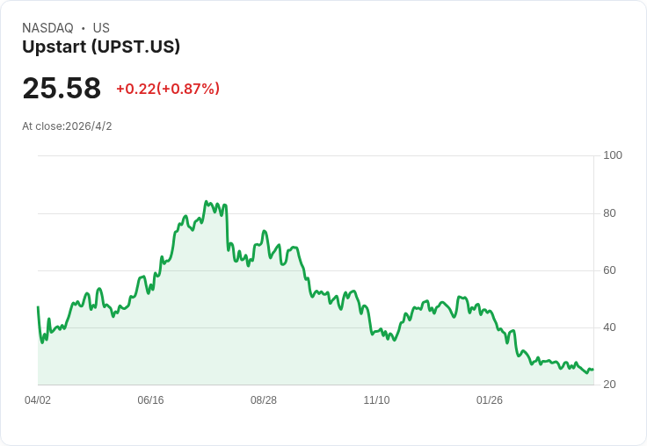Screen dimensions: 647x446
Task: Open the Upstart (UPST.US) stock title
Action: pos(101,47)
